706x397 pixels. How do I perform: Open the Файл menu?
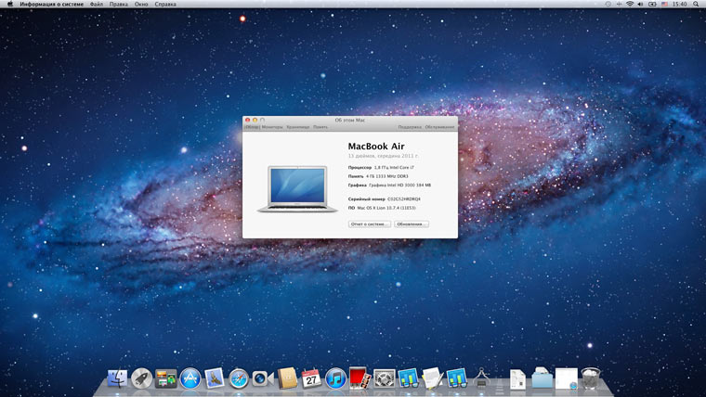[97, 4]
